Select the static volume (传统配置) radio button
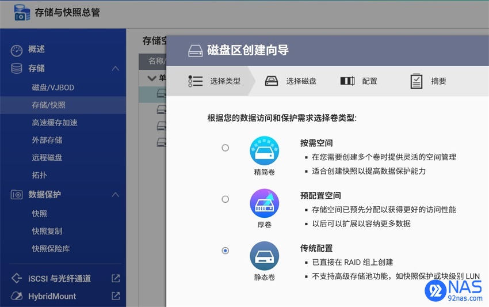 (x=225, y=251)
